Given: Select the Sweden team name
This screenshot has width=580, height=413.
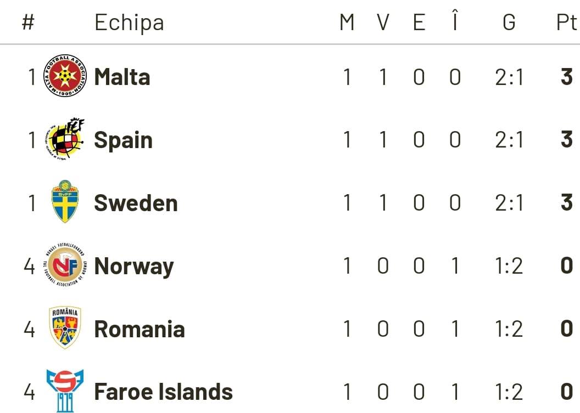Looking at the screenshot, I should coord(136,203).
